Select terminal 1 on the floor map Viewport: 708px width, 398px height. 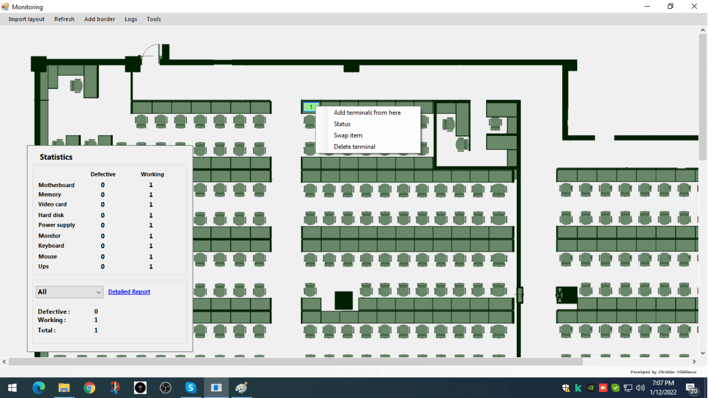pyautogui.click(x=310, y=107)
